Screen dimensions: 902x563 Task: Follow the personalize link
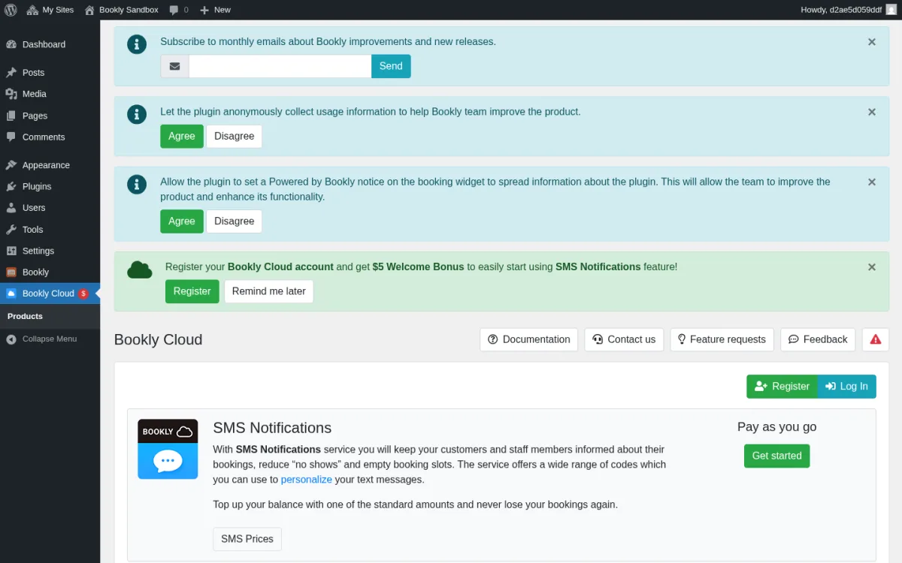pos(307,479)
